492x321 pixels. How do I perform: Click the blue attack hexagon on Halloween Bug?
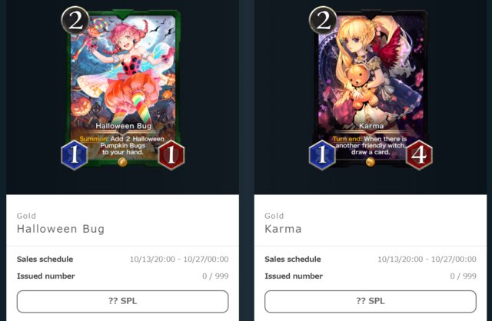pyautogui.click(x=75, y=155)
